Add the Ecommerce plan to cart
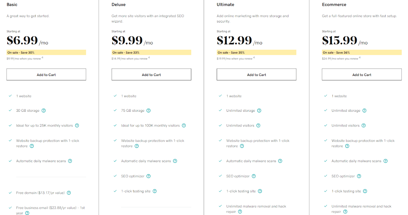 [x=362, y=74]
